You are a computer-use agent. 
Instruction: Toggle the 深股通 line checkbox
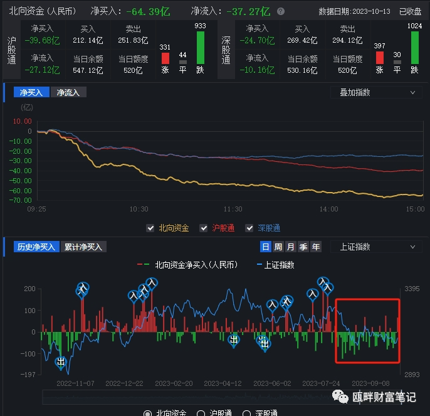click(x=249, y=228)
